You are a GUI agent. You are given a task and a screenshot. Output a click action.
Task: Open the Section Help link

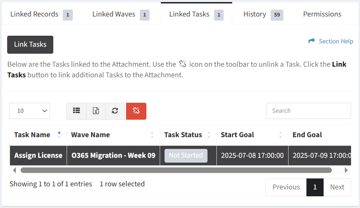[336, 41]
